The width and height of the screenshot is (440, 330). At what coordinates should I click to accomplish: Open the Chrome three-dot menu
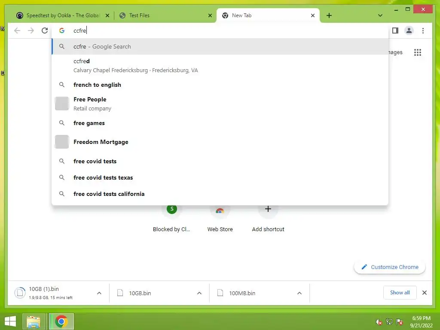pos(423,31)
